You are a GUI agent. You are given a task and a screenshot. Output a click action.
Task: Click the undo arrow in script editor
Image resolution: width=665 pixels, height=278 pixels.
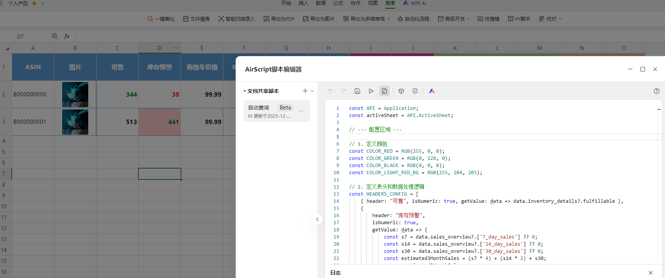tap(330, 91)
